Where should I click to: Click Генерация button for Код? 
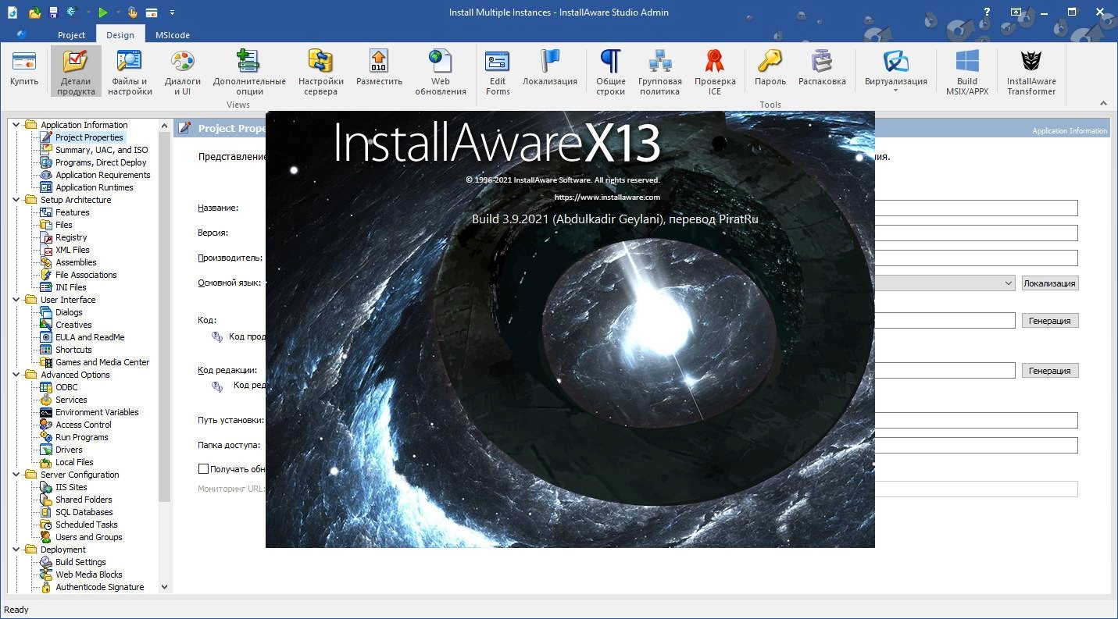point(1050,321)
